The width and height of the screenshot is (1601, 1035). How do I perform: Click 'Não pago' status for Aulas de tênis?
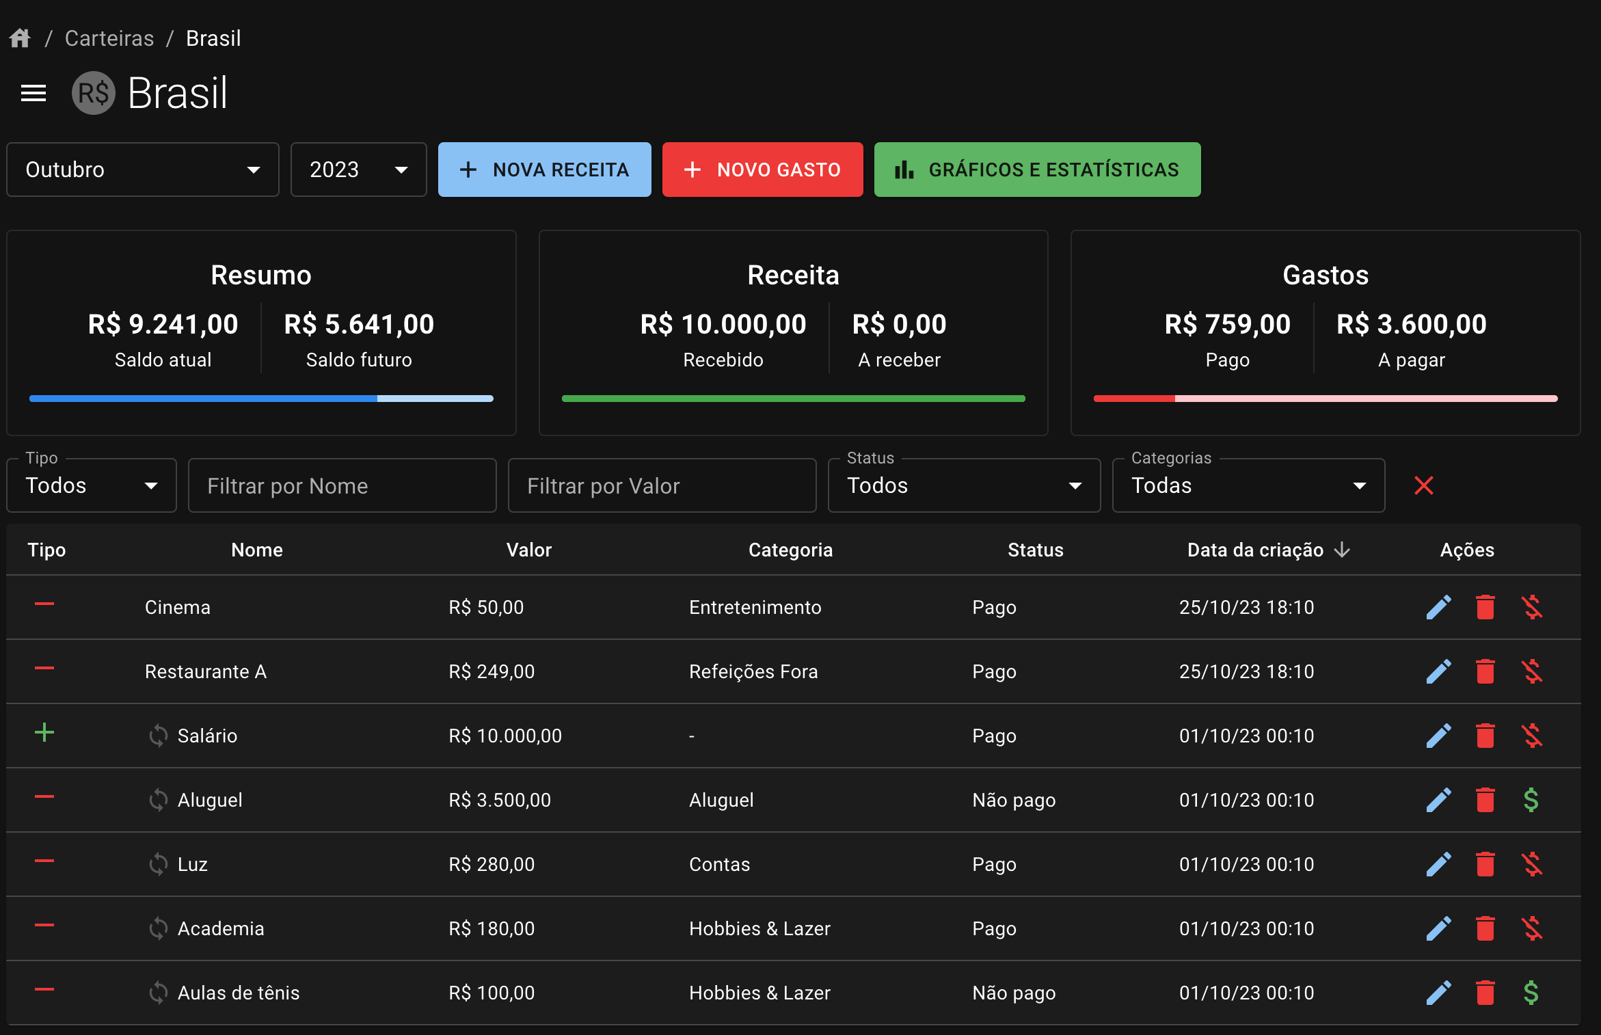click(x=1014, y=993)
